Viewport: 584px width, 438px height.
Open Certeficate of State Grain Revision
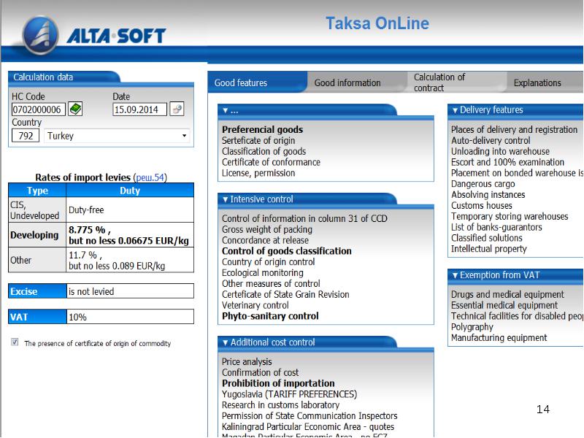coord(285,294)
